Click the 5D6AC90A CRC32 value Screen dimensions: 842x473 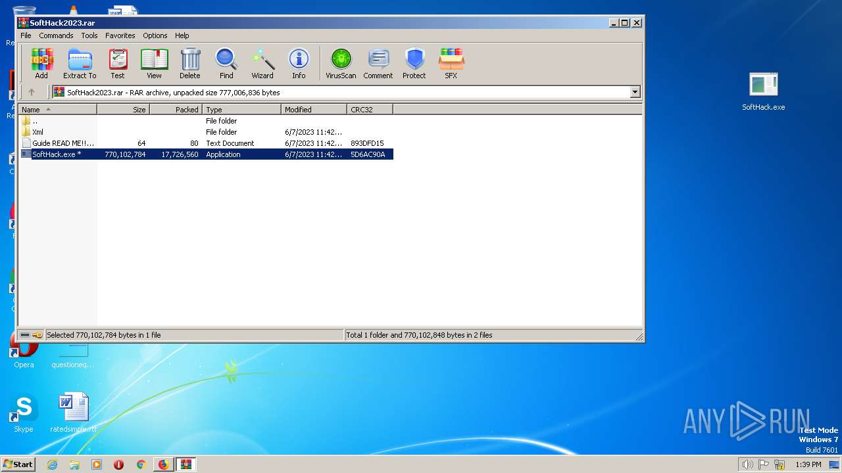tap(368, 154)
